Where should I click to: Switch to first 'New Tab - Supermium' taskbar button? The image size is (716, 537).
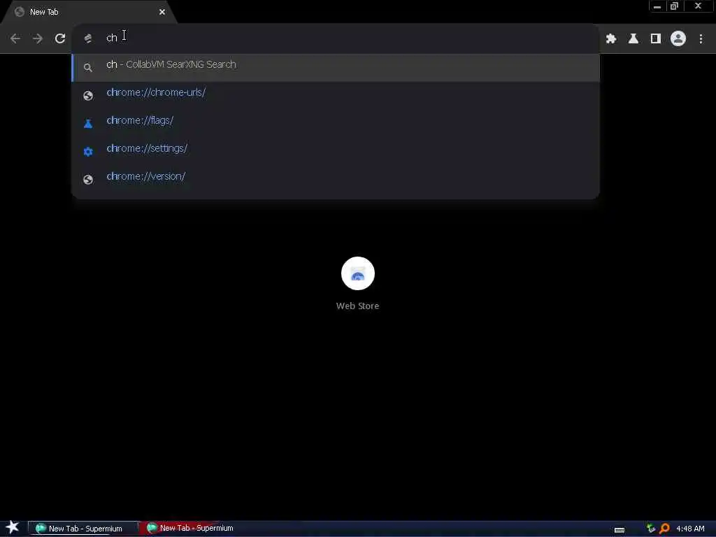click(x=83, y=529)
